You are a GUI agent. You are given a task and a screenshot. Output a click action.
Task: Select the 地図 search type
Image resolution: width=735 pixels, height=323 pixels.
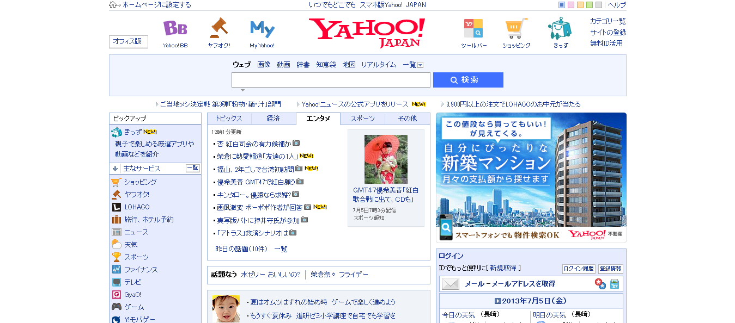click(x=349, y=65)
